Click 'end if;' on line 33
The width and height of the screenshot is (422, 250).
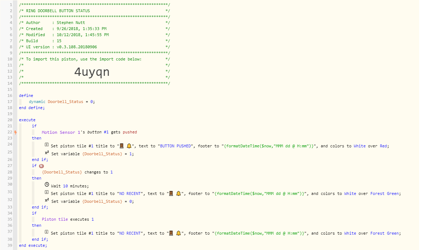click(x=40, y=207)
